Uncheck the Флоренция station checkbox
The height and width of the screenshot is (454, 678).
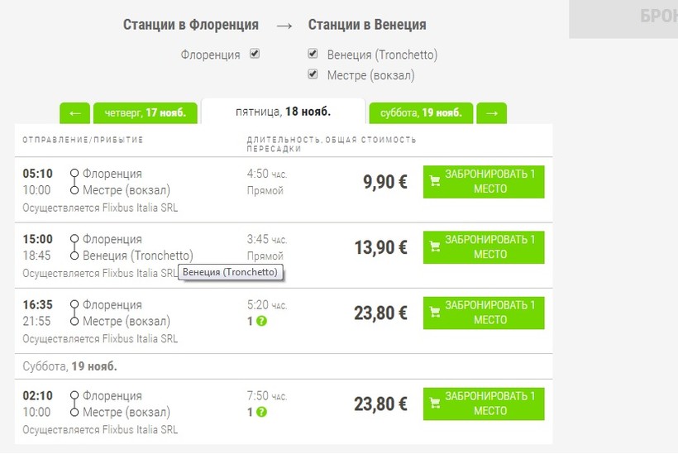tap(255, 54)
